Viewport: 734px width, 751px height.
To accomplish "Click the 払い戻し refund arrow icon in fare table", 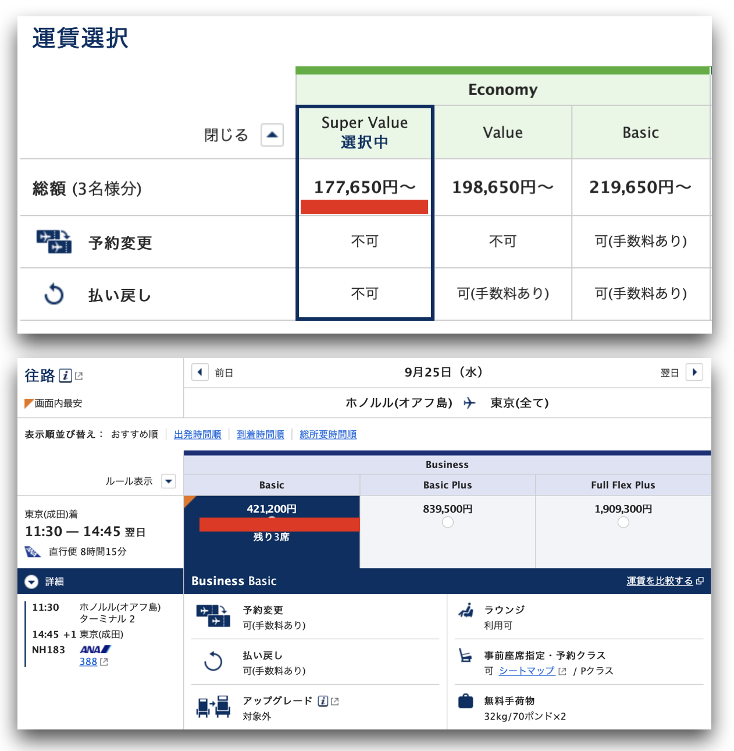I will click(54, 294).
